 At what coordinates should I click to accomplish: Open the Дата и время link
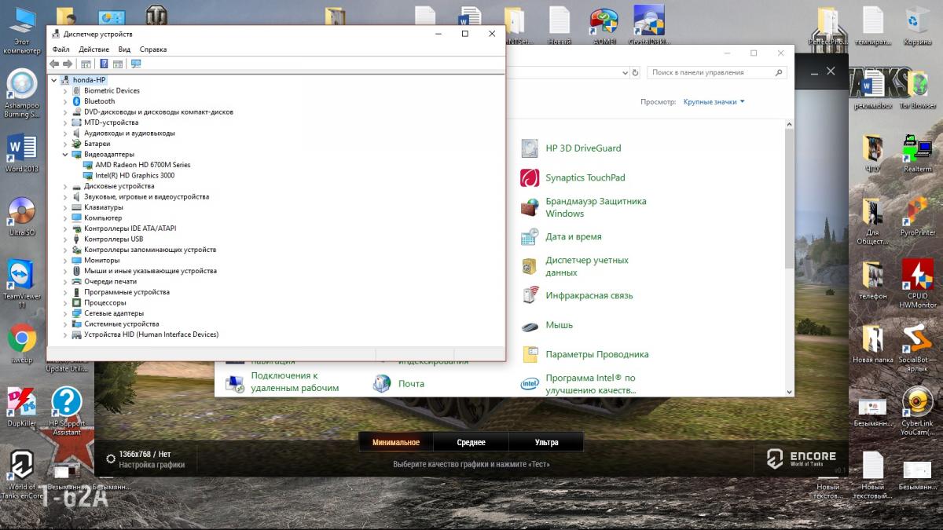[573, 236]
